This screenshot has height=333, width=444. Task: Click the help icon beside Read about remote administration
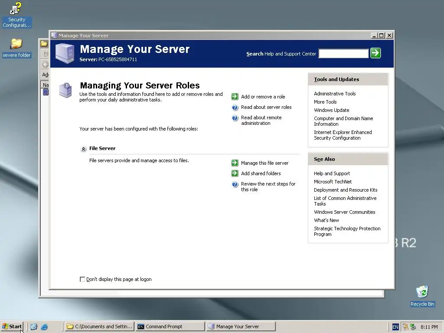pyautogui.click(x=235, y=118)
